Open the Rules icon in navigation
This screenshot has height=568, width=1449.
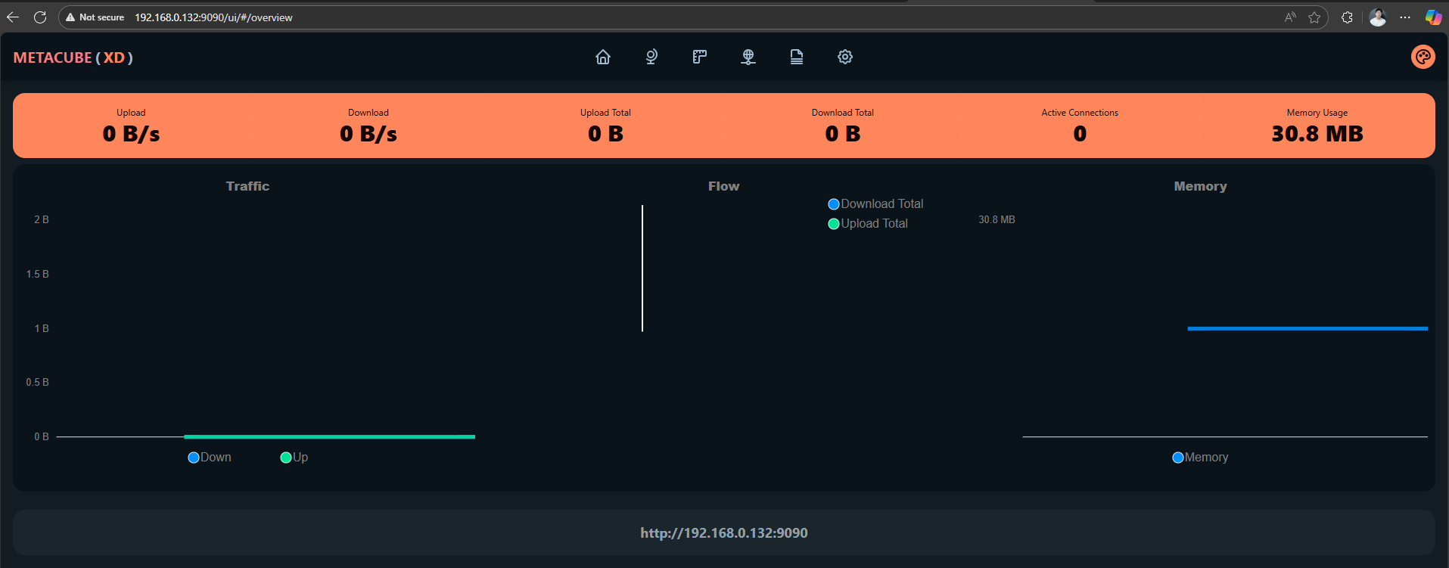tap(700, 57)
